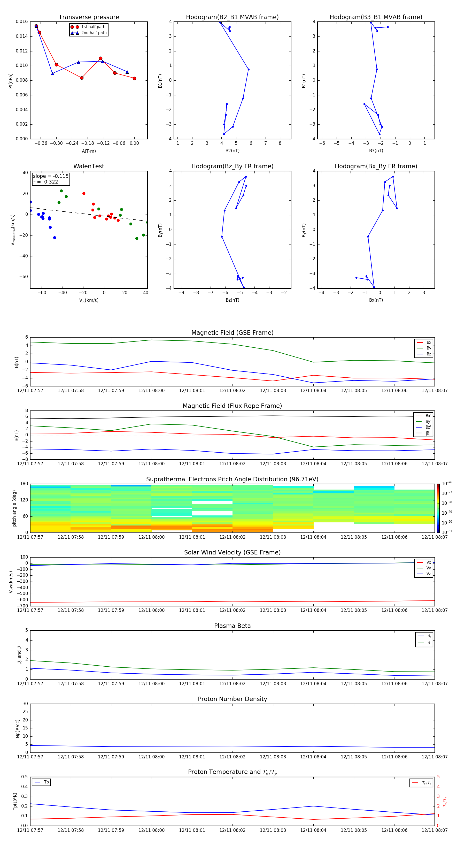Click the 'r = -0.322' annotation
This screenshot has height=853, width=465.
[x=46, y=182]
